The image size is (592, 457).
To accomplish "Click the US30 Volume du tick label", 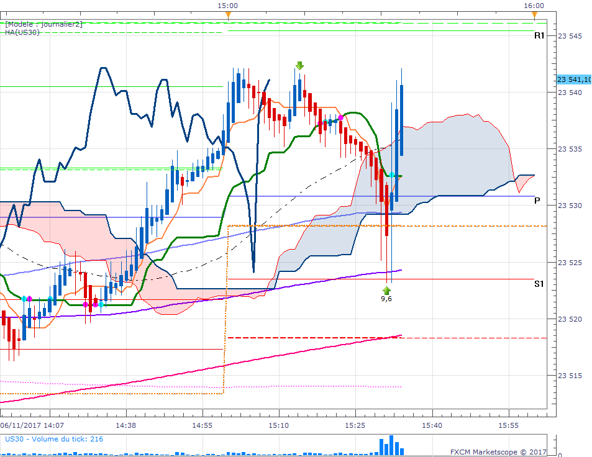I will click(x=53, y=439).
